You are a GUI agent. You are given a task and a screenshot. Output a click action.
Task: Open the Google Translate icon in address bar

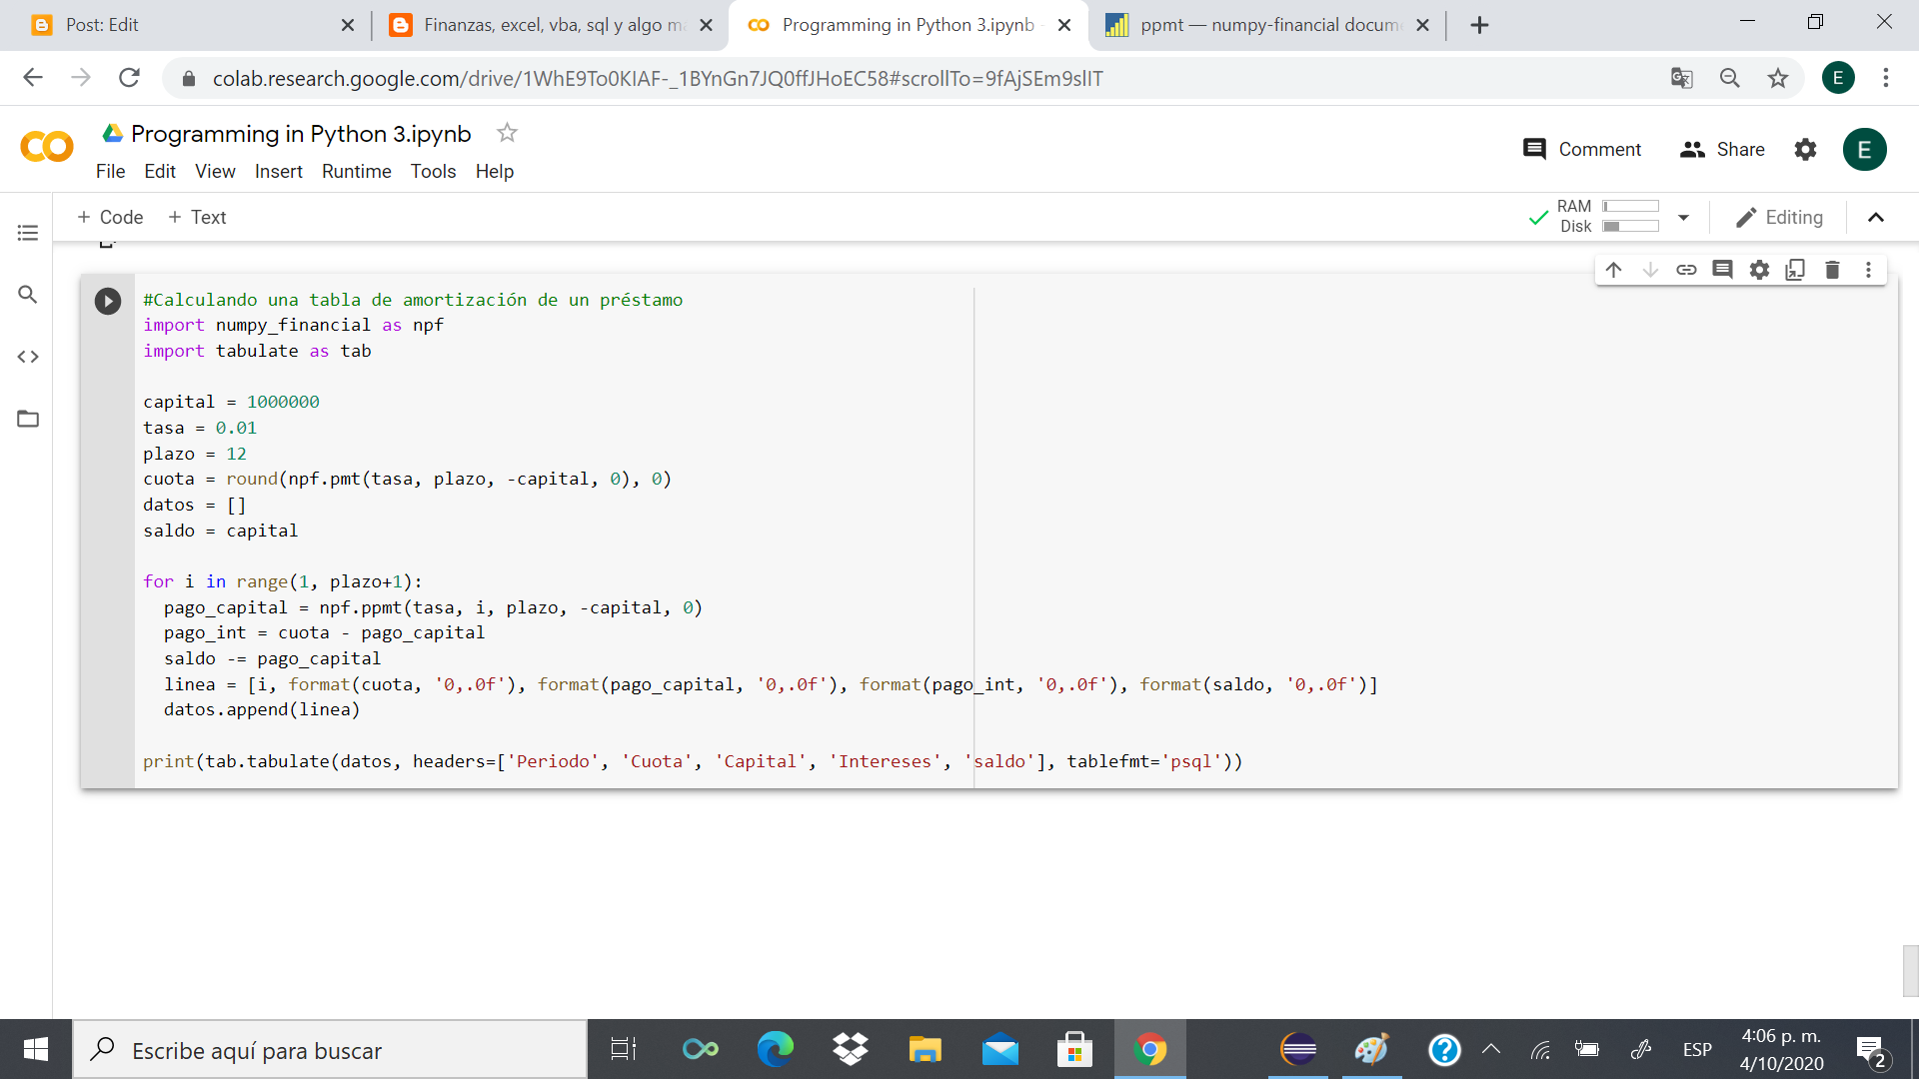(1682, 78)
